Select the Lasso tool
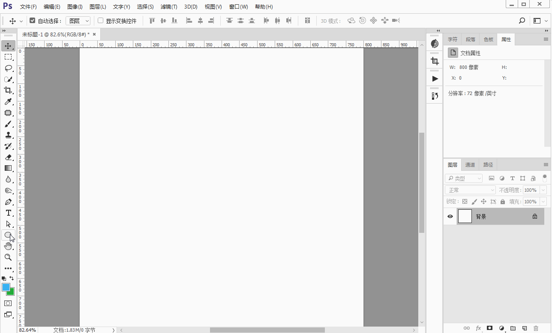Screen dimensions: 552x333 pyautogui.click(x=8, y=68)
